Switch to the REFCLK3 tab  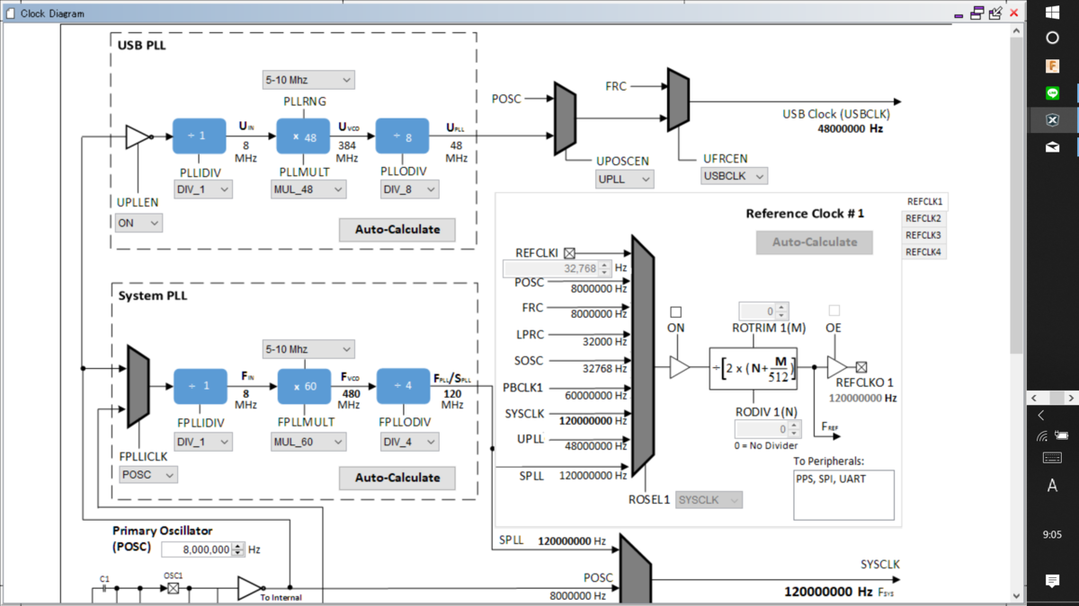click(924, 235)
